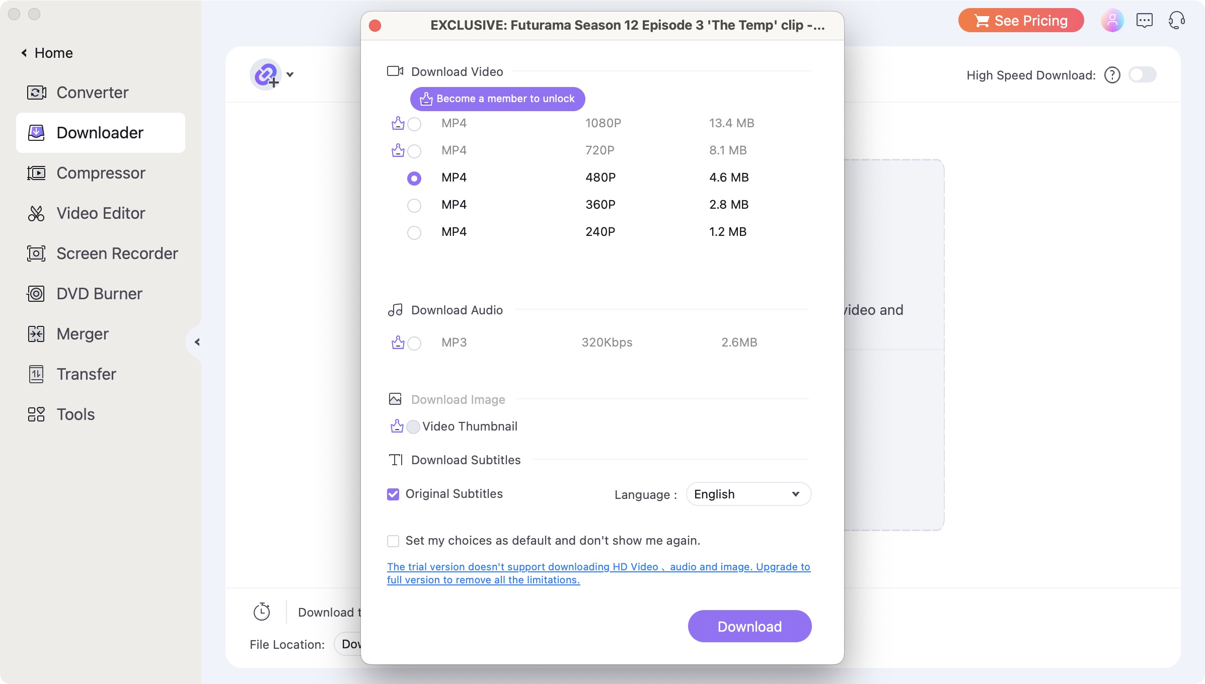Click the Video Editor sidebar icon

click(36, 213)
